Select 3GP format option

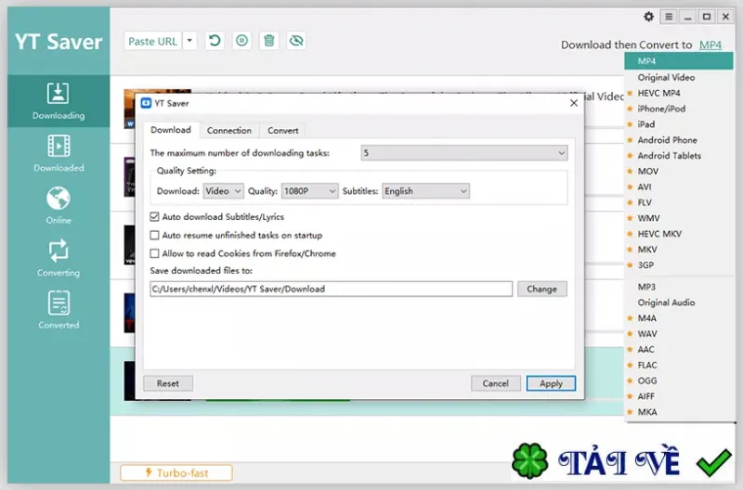679,264
